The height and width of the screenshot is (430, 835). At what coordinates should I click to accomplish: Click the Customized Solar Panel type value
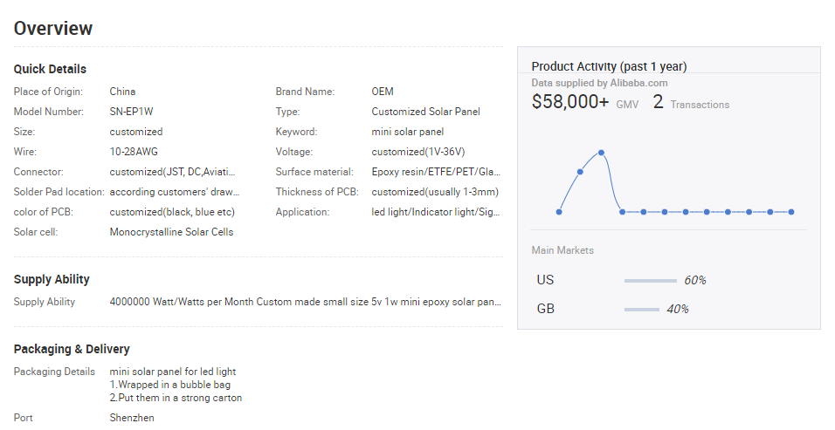425,112
